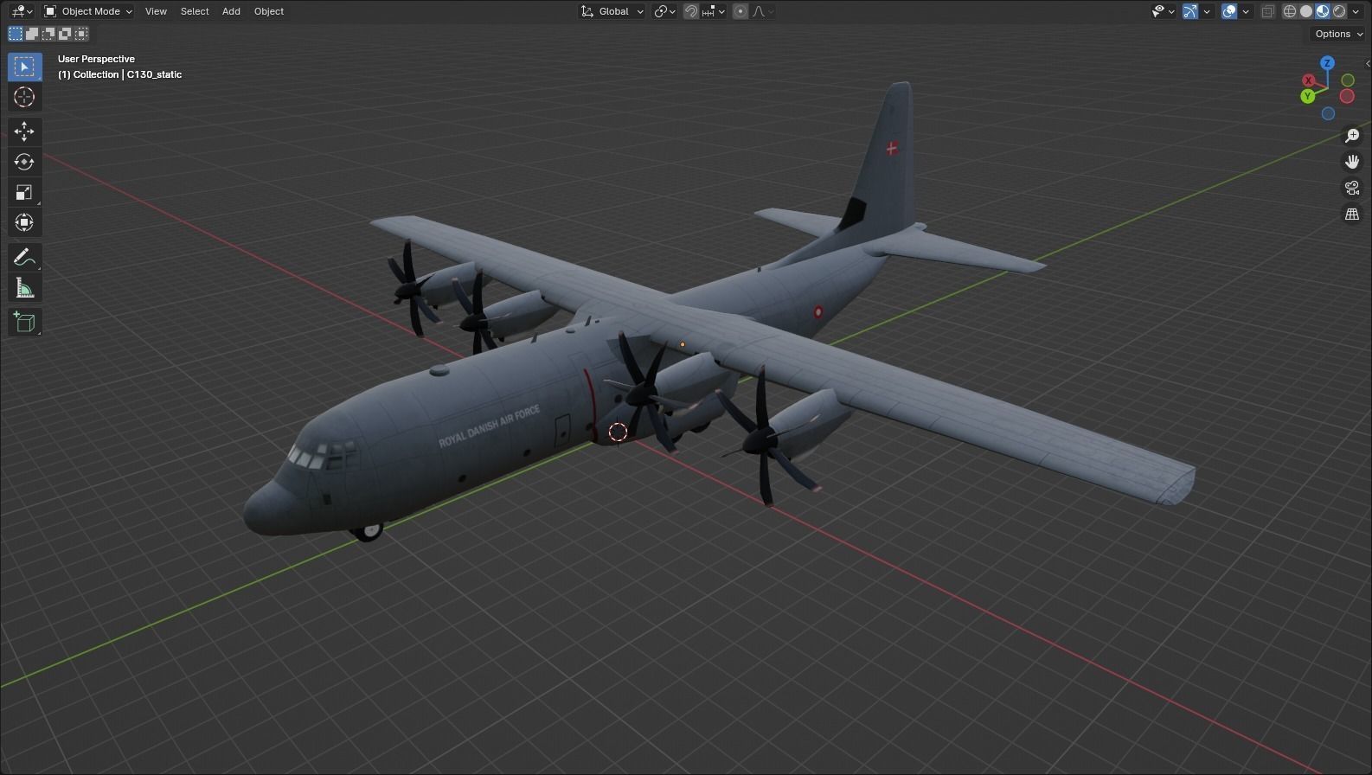The image size is (1372, 775).
Task: Click the zoom magnifier viewport icon
Action: (x=1352, y=136)
